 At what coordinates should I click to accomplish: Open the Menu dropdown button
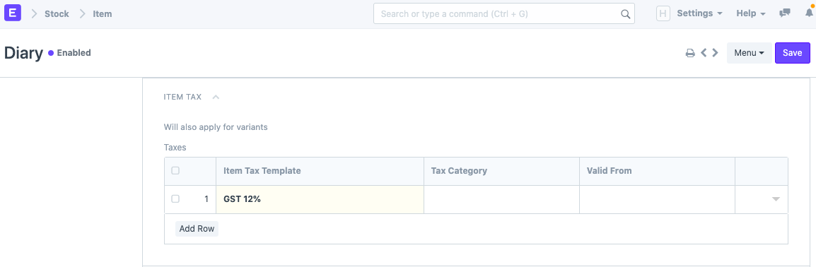749,53
